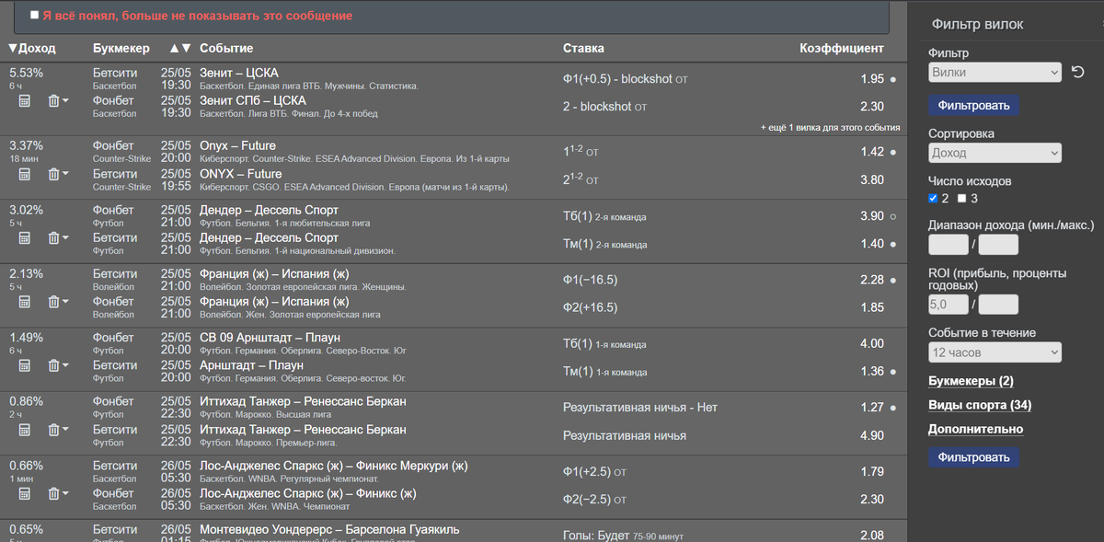Click the dot next to coefficient 1.27

click(892, 408)
